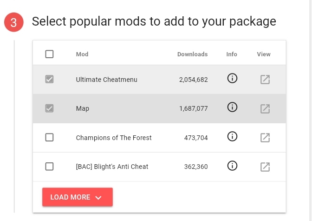Open Ultimate Cheatmenu in external view

[x=265, y=80]
